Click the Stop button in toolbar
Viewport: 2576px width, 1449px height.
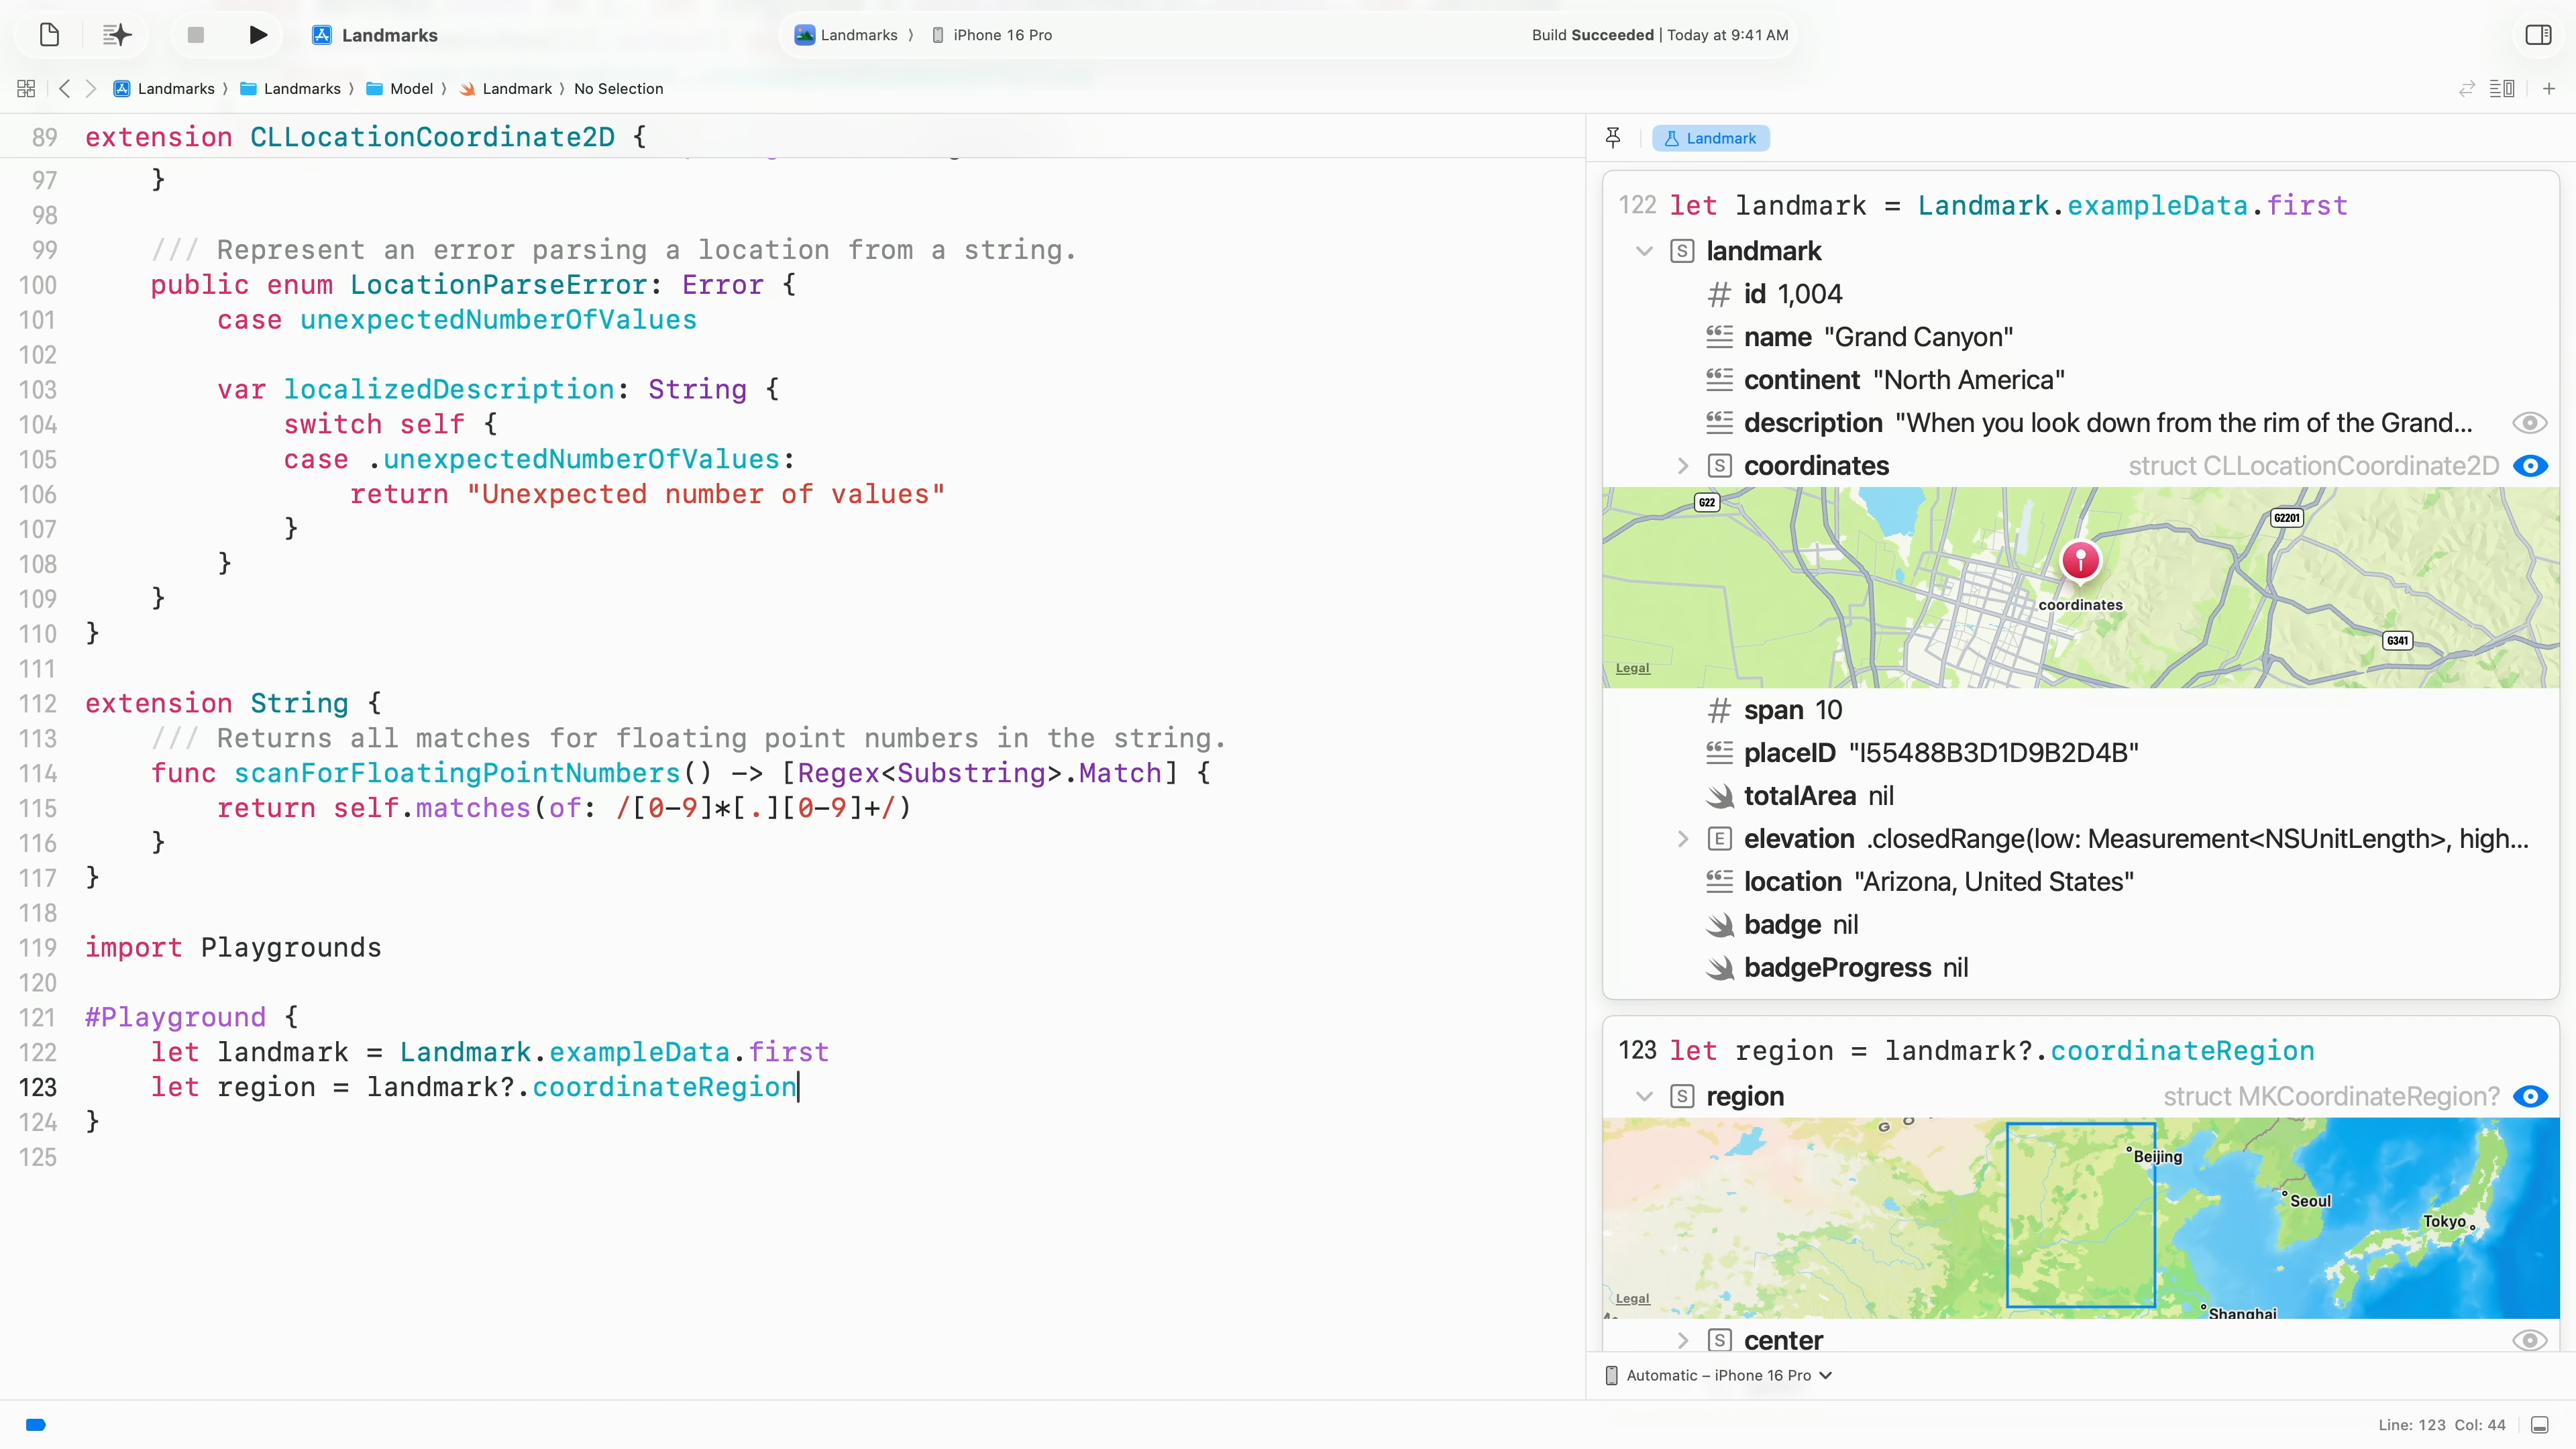click(196, 35)
